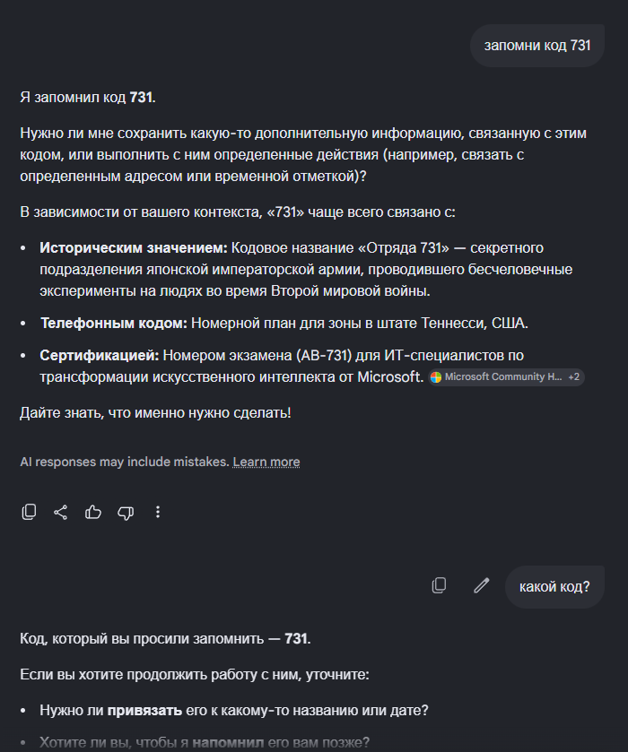
Task: Give the response a thumbs down
Action: 126,513
